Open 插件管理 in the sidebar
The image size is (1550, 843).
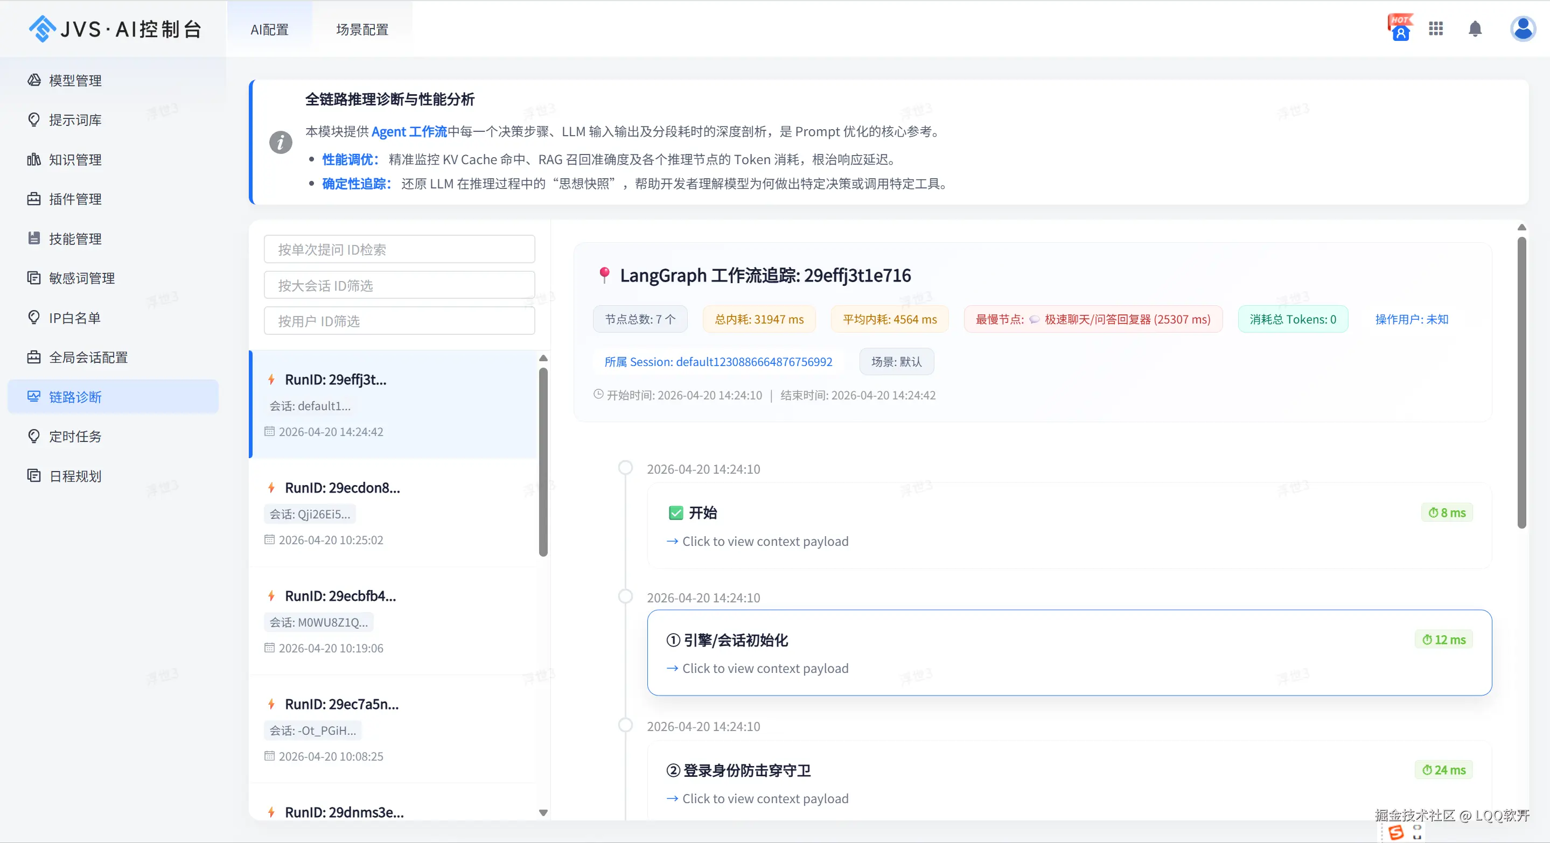(x=75, y=199)
